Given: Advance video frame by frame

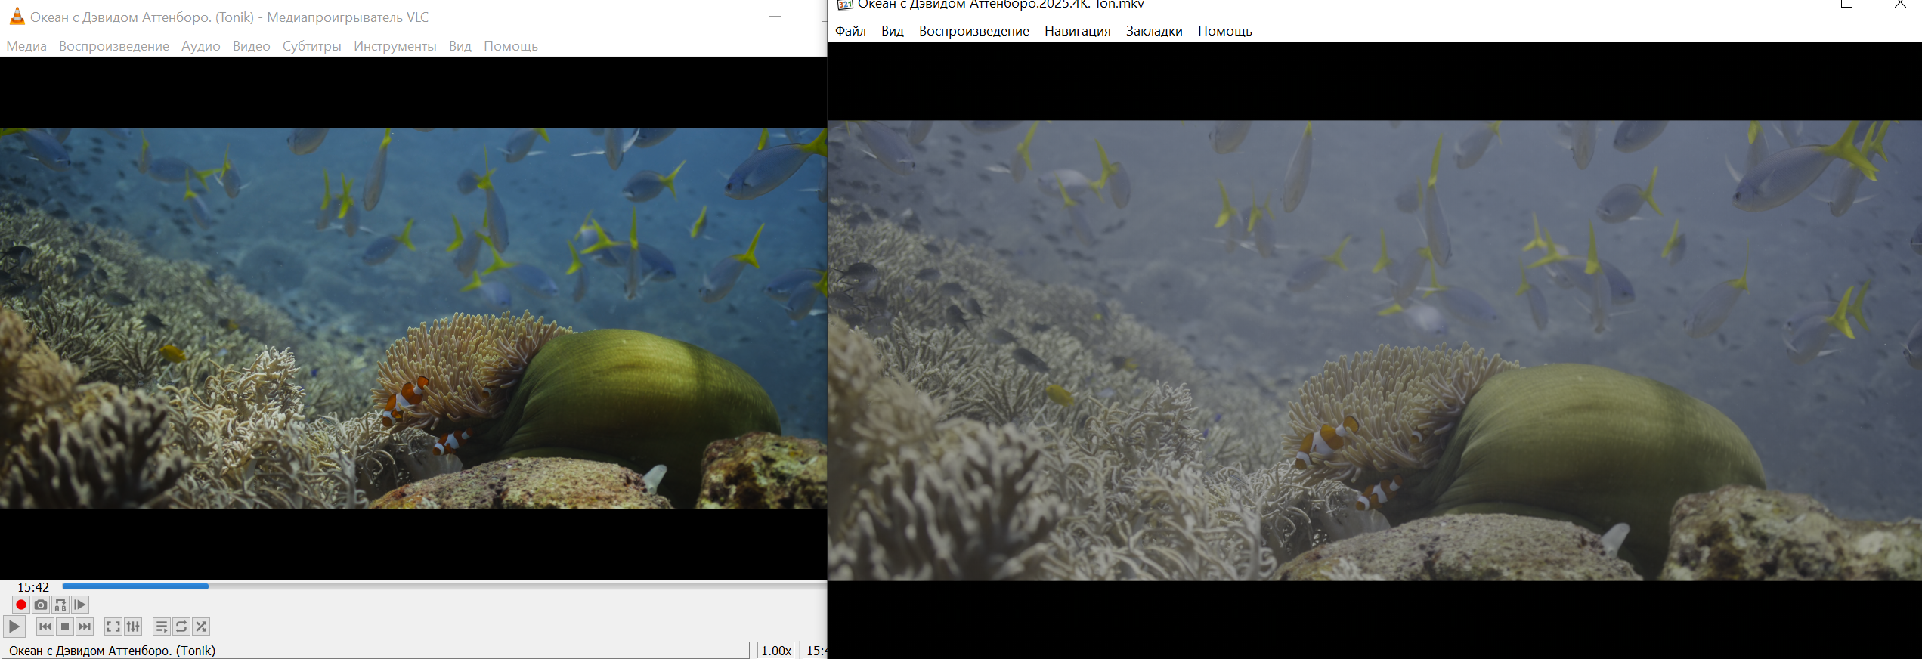Looking at the screenshot, I should [x=80, y=605].
